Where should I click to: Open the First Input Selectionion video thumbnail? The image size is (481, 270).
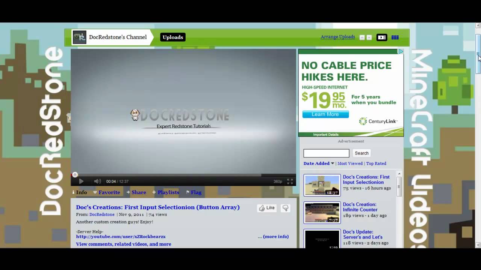coord(322,185)
